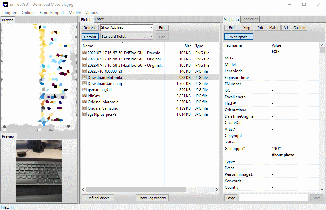This screenshot has width=326, height=210.
Task: Switch to the GoogleMap tab
Action: (x=250, y=19)
